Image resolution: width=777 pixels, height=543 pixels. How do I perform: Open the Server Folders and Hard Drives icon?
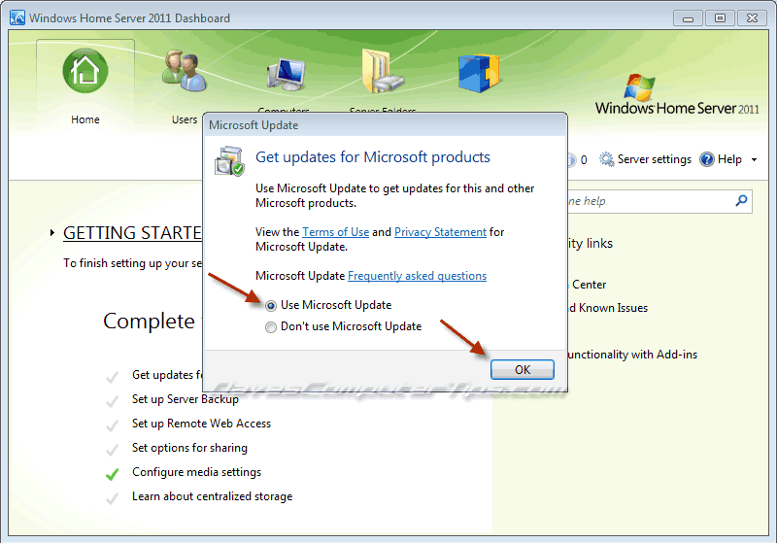click(383, 71)
